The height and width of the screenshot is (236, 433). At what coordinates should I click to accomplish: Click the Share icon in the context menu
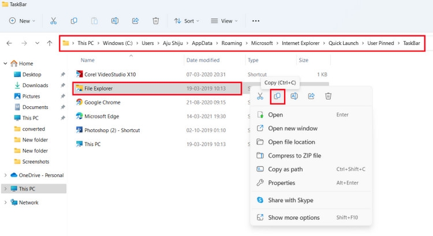pos(311,96)
